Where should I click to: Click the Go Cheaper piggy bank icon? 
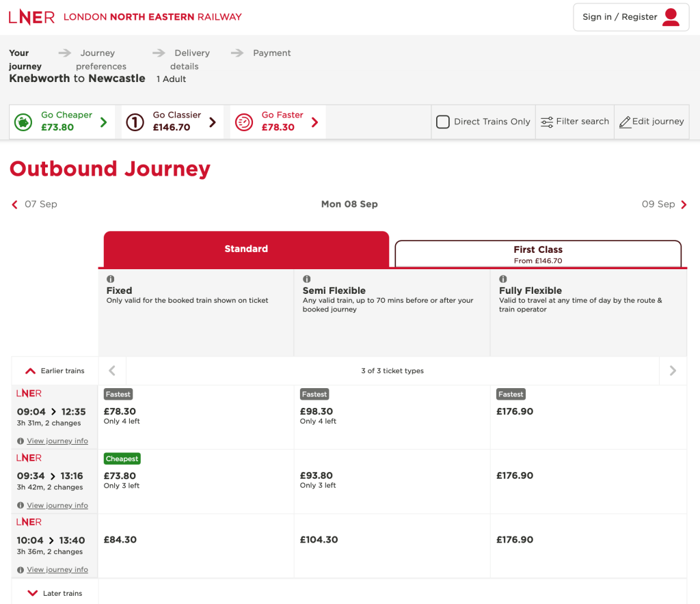(24, 122)
